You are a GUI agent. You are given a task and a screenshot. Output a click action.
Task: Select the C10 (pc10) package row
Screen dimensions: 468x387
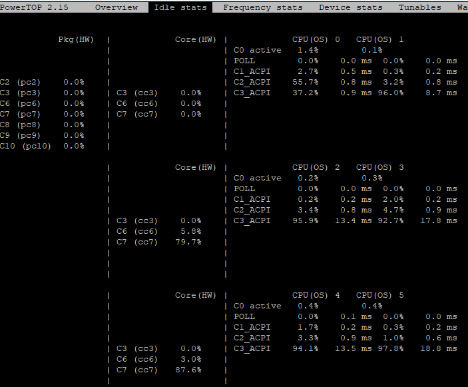(x=42, y=147)
